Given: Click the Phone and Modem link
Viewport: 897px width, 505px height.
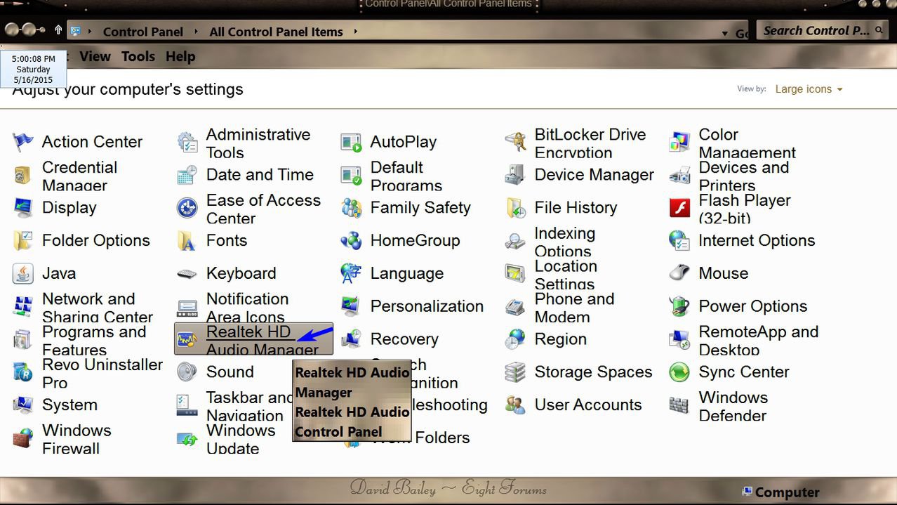Looking at the screenshot, I should pyautogui.click(x=574, y=308).
